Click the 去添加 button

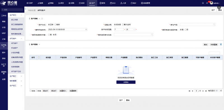pos(126,82)
